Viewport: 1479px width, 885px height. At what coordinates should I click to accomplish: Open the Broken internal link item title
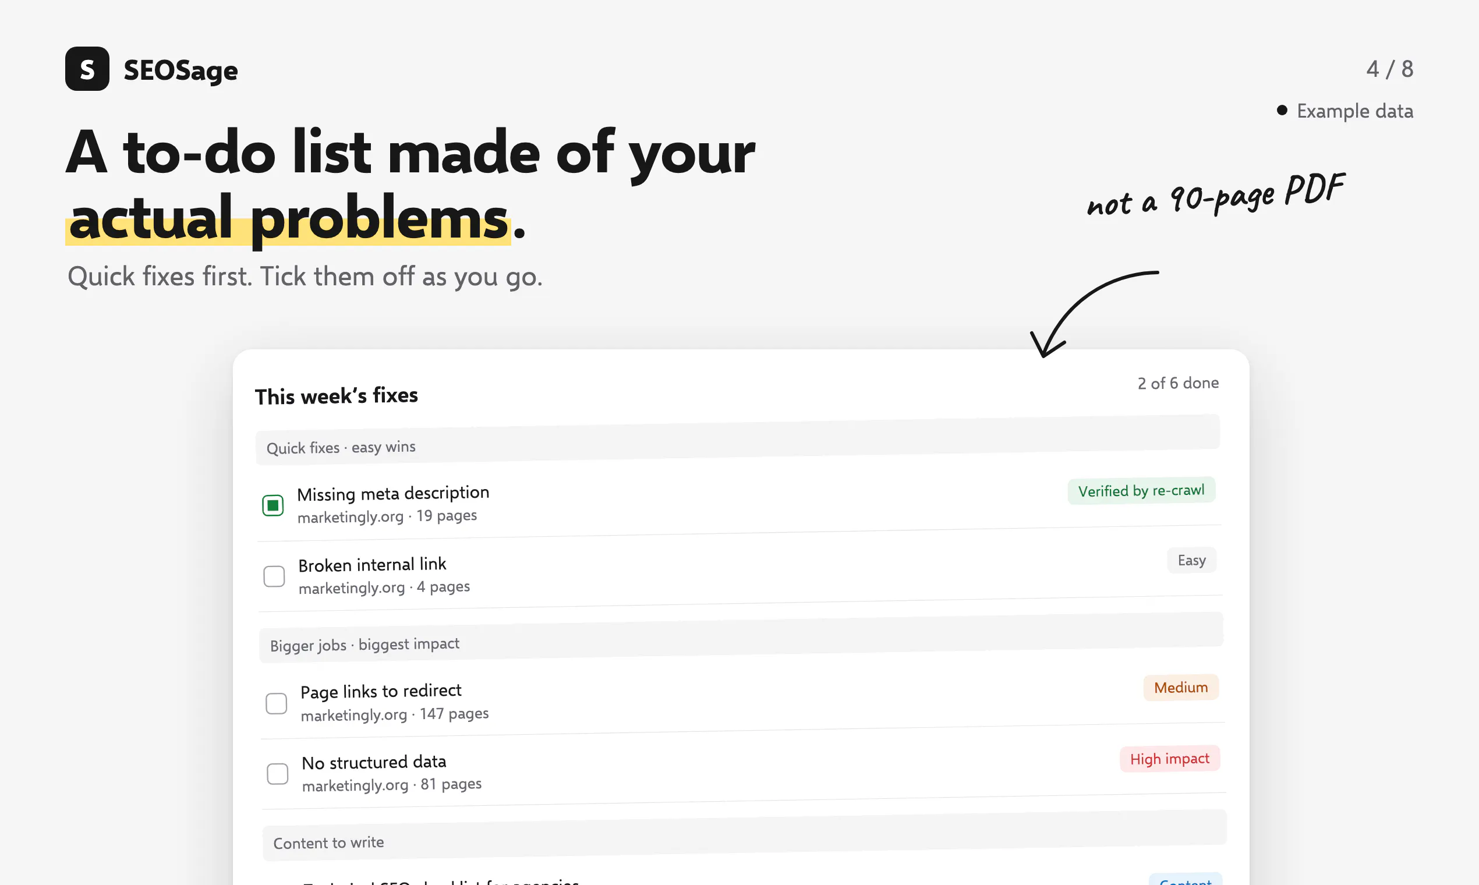click(x=372, y=564)
